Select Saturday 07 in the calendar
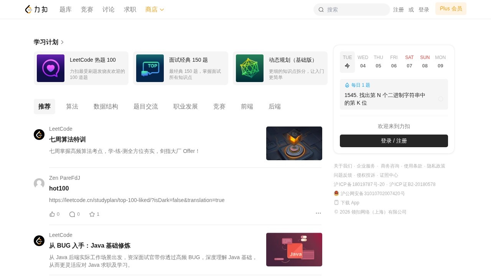 tap(409, 62)
